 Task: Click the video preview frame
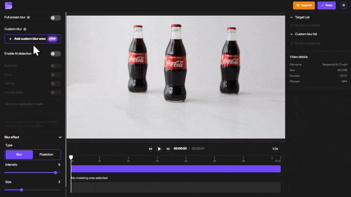(176, 77)
